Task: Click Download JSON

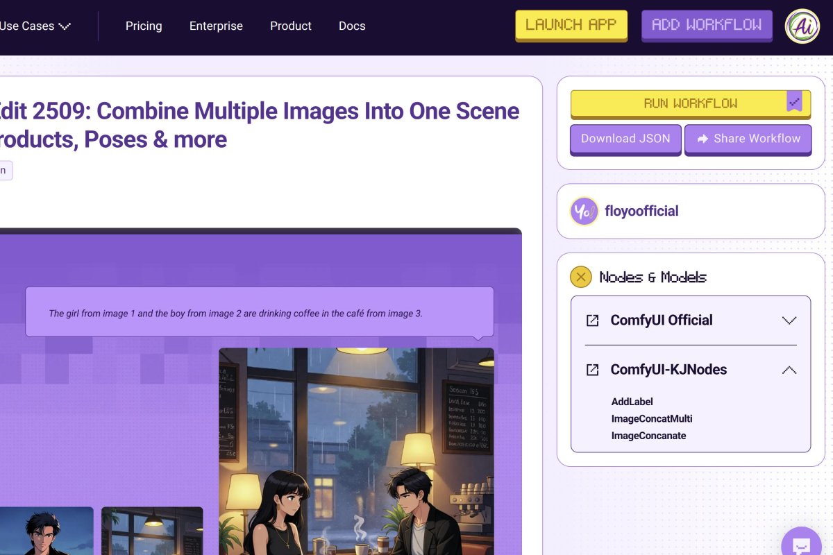Action: [x=625, y=139]
